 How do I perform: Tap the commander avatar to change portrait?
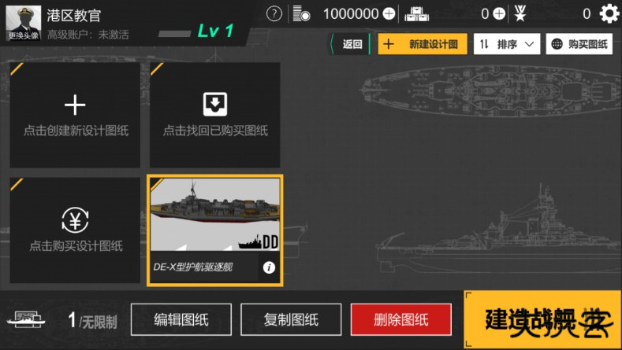(24, 23)
